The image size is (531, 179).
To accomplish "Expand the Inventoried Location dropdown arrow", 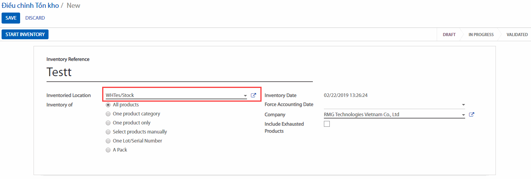I will pos(245,96).
